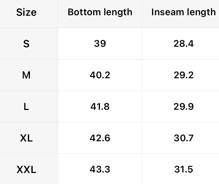Click inseam length value 30.7
Screen dimensions: 219x184
(183, 138)
